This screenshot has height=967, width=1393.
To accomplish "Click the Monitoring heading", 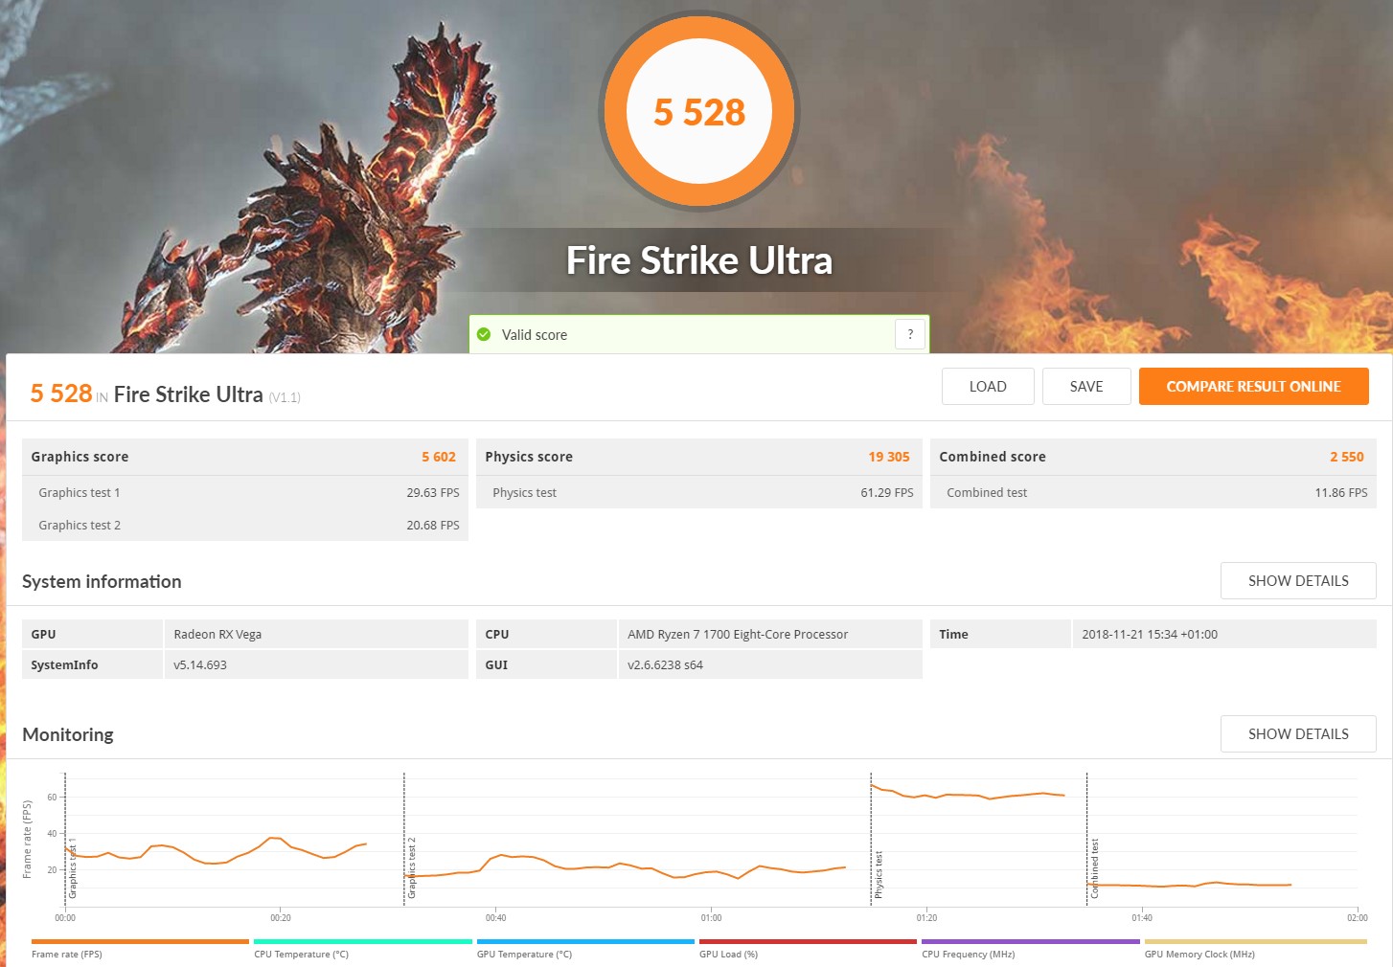I will pos(68,734).
